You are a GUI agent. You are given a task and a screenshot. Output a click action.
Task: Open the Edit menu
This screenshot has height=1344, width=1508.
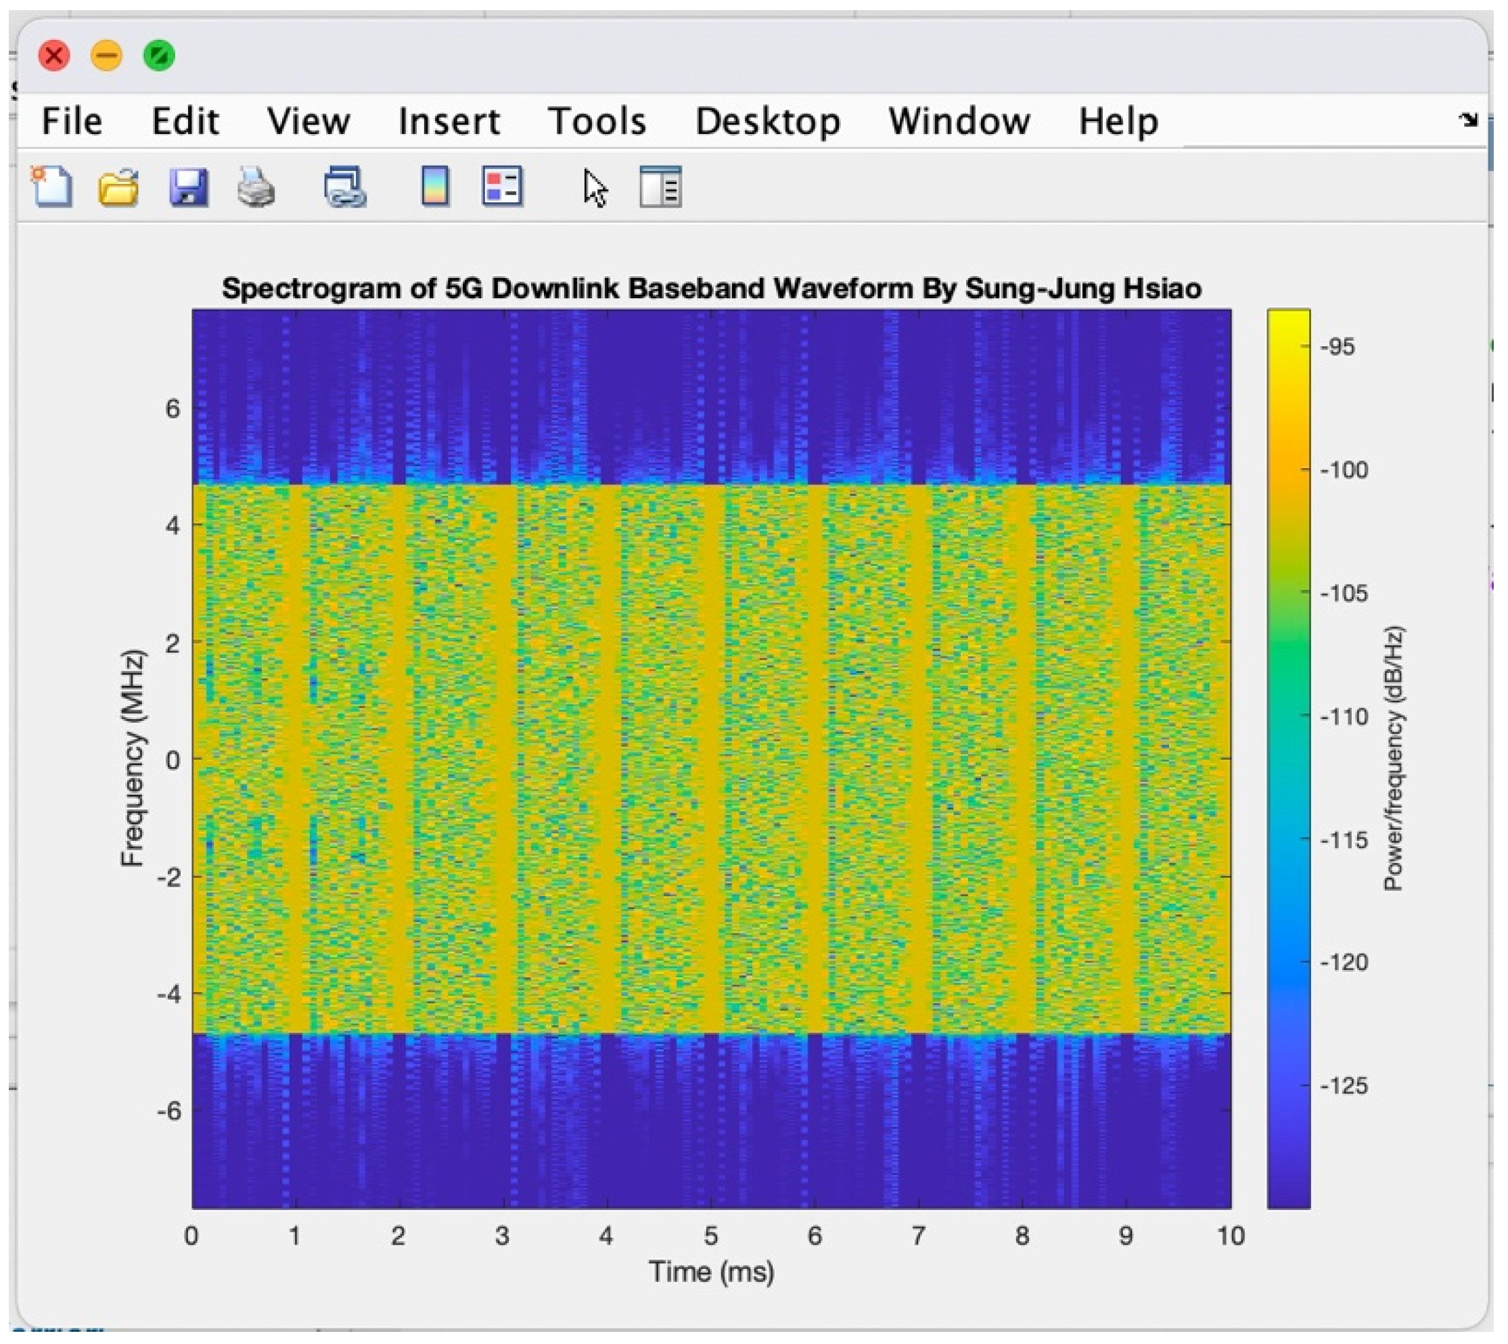point(185,121)
